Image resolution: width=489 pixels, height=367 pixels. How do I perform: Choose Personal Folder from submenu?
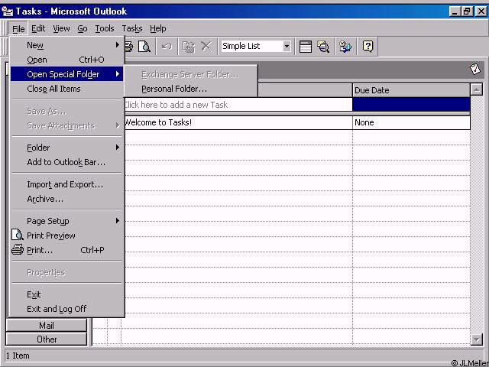[x=174, y=89]
